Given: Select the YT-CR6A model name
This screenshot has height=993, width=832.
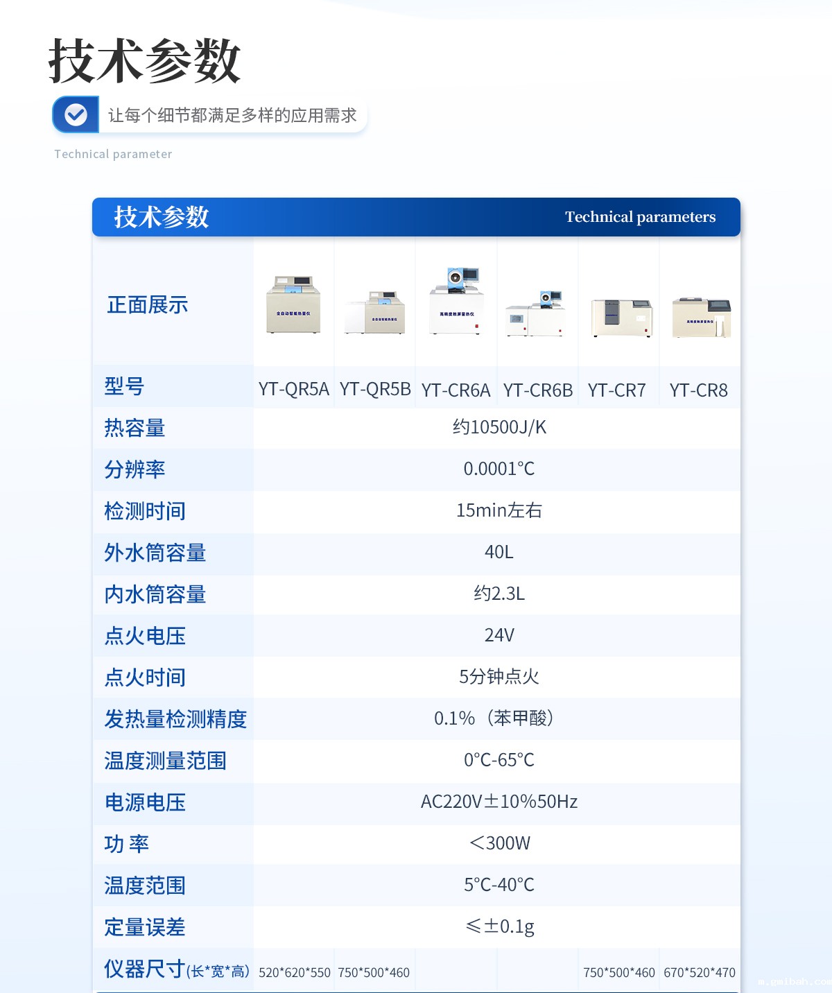Looking at the screenshot, I should (456, 390).
